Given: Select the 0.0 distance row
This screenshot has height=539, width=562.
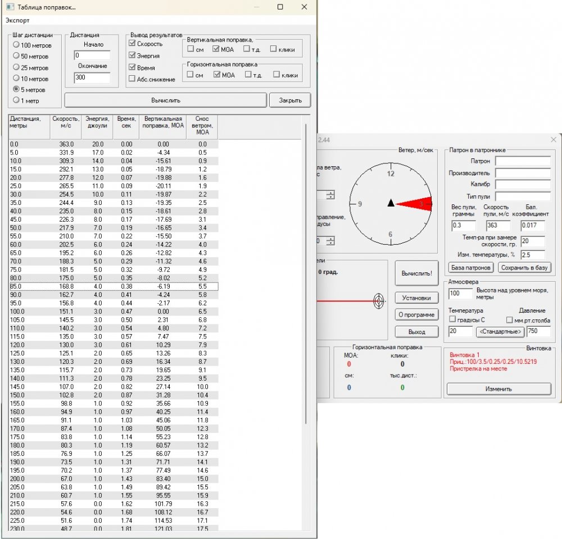Looking at the screenshot, I should coord(114,144).
